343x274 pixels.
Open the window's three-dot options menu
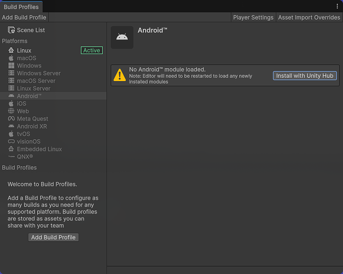[x=337, y=6]
